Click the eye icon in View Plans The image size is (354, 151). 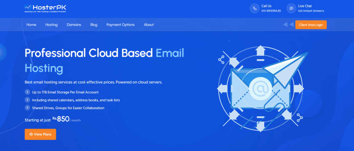tap(31, 134)
